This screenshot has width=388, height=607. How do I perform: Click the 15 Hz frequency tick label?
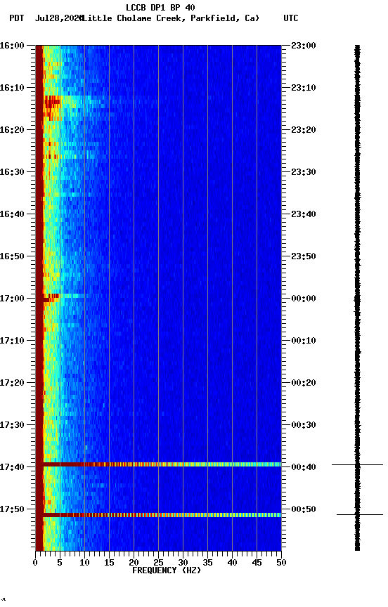(x=109, y=563)
